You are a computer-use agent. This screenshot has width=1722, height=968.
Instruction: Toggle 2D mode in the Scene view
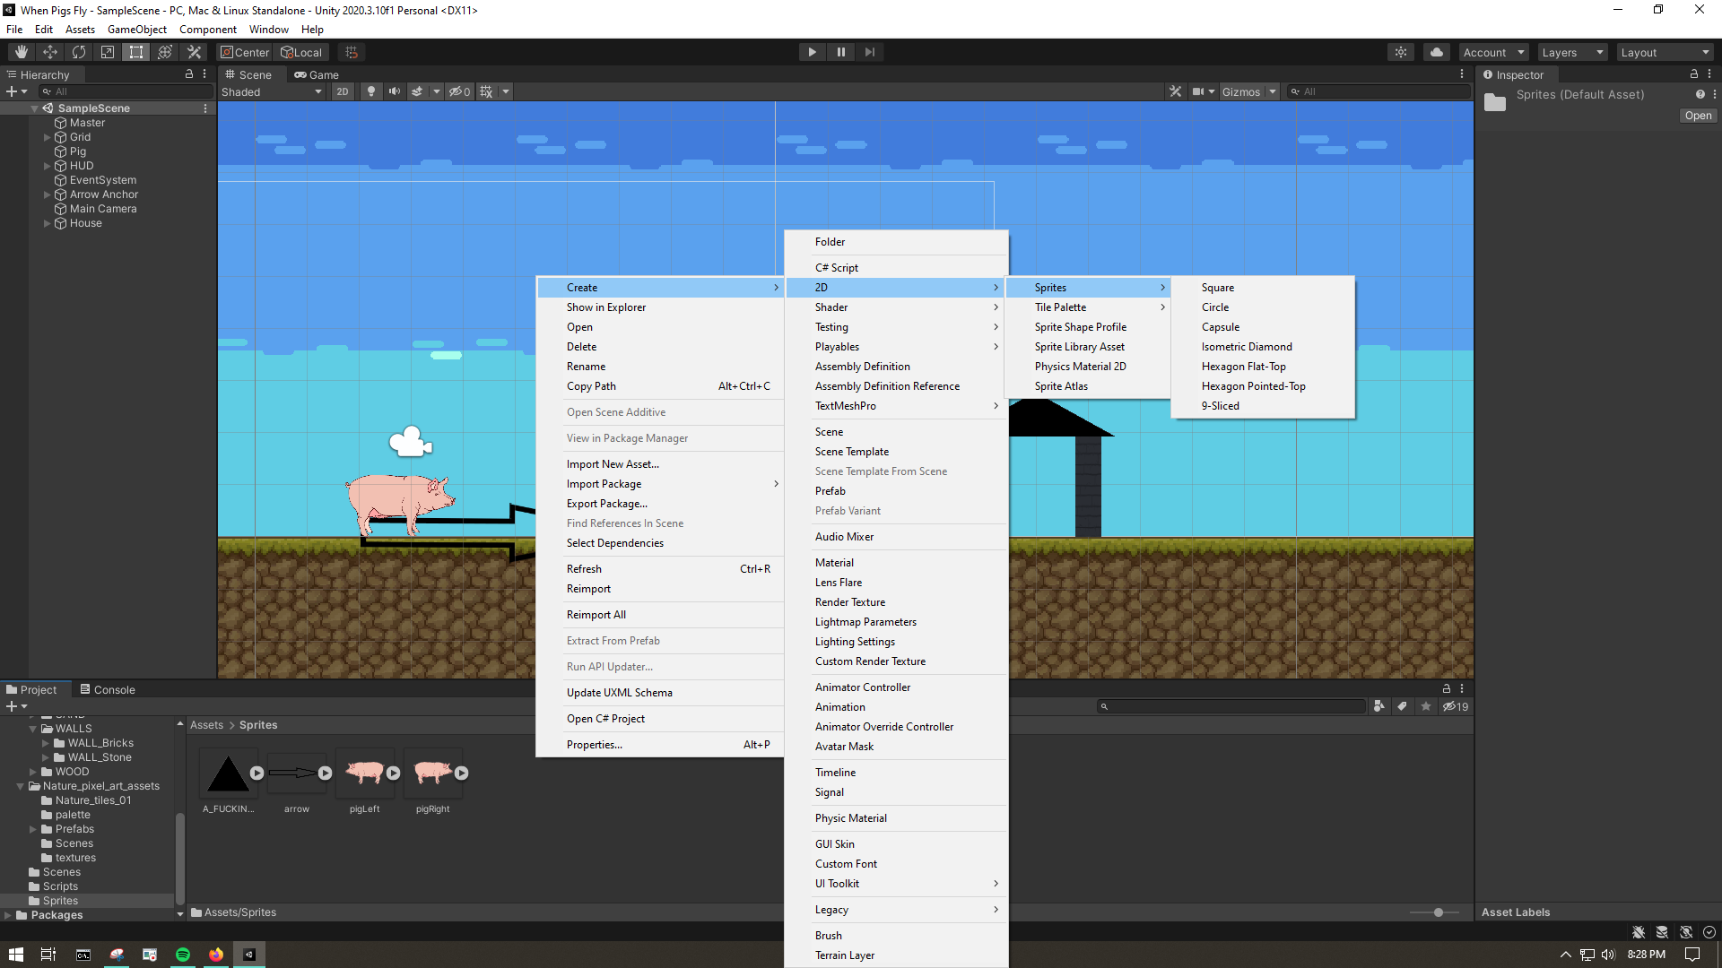[x=342, y=91]
